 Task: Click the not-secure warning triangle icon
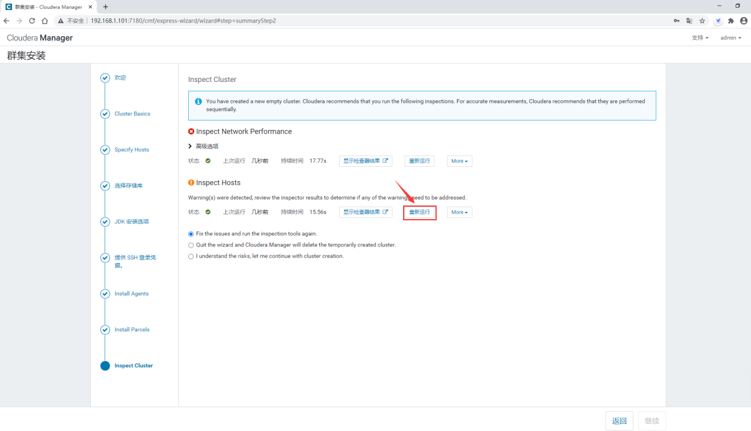[x=61, y=21]
